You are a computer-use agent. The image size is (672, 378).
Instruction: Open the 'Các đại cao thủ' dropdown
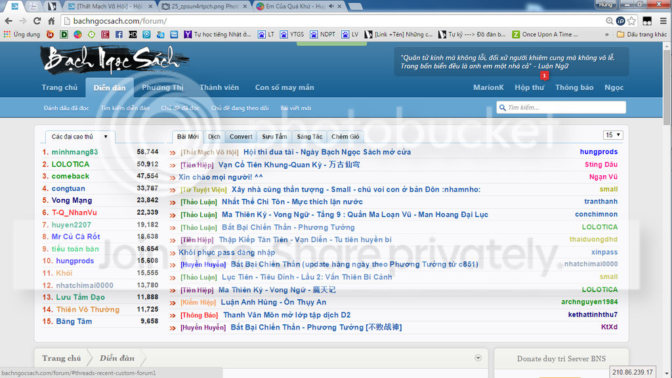tap(80, 136)
